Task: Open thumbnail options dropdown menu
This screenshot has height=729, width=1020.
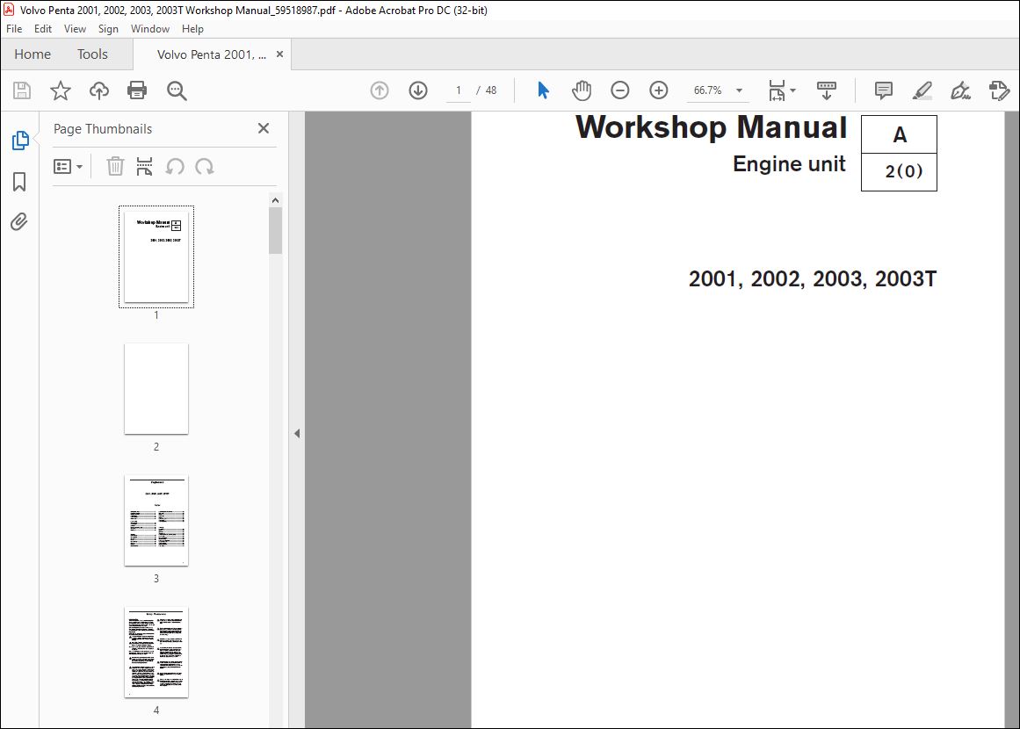Action: tap(68, 167)
